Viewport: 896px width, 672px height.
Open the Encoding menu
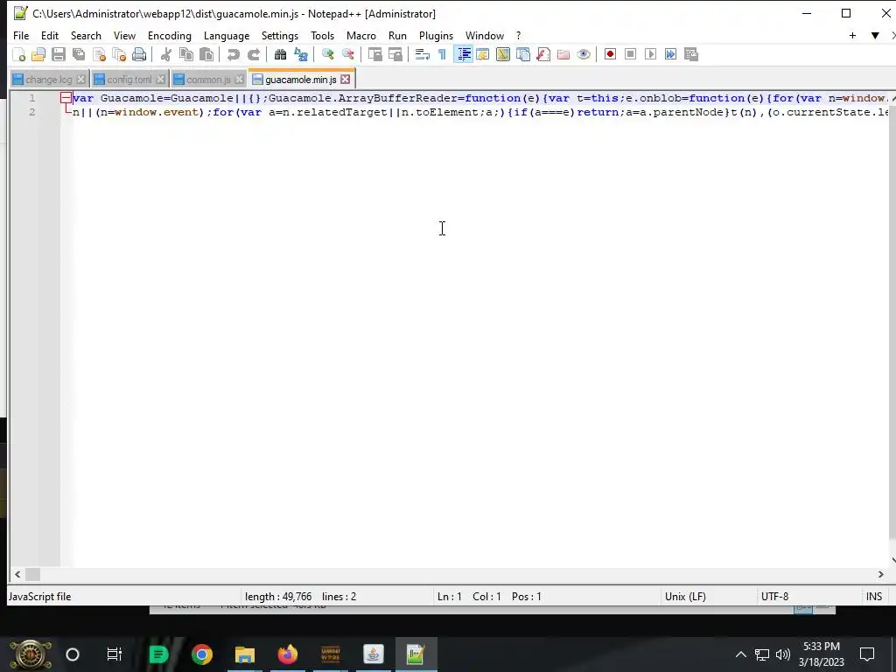170,35
